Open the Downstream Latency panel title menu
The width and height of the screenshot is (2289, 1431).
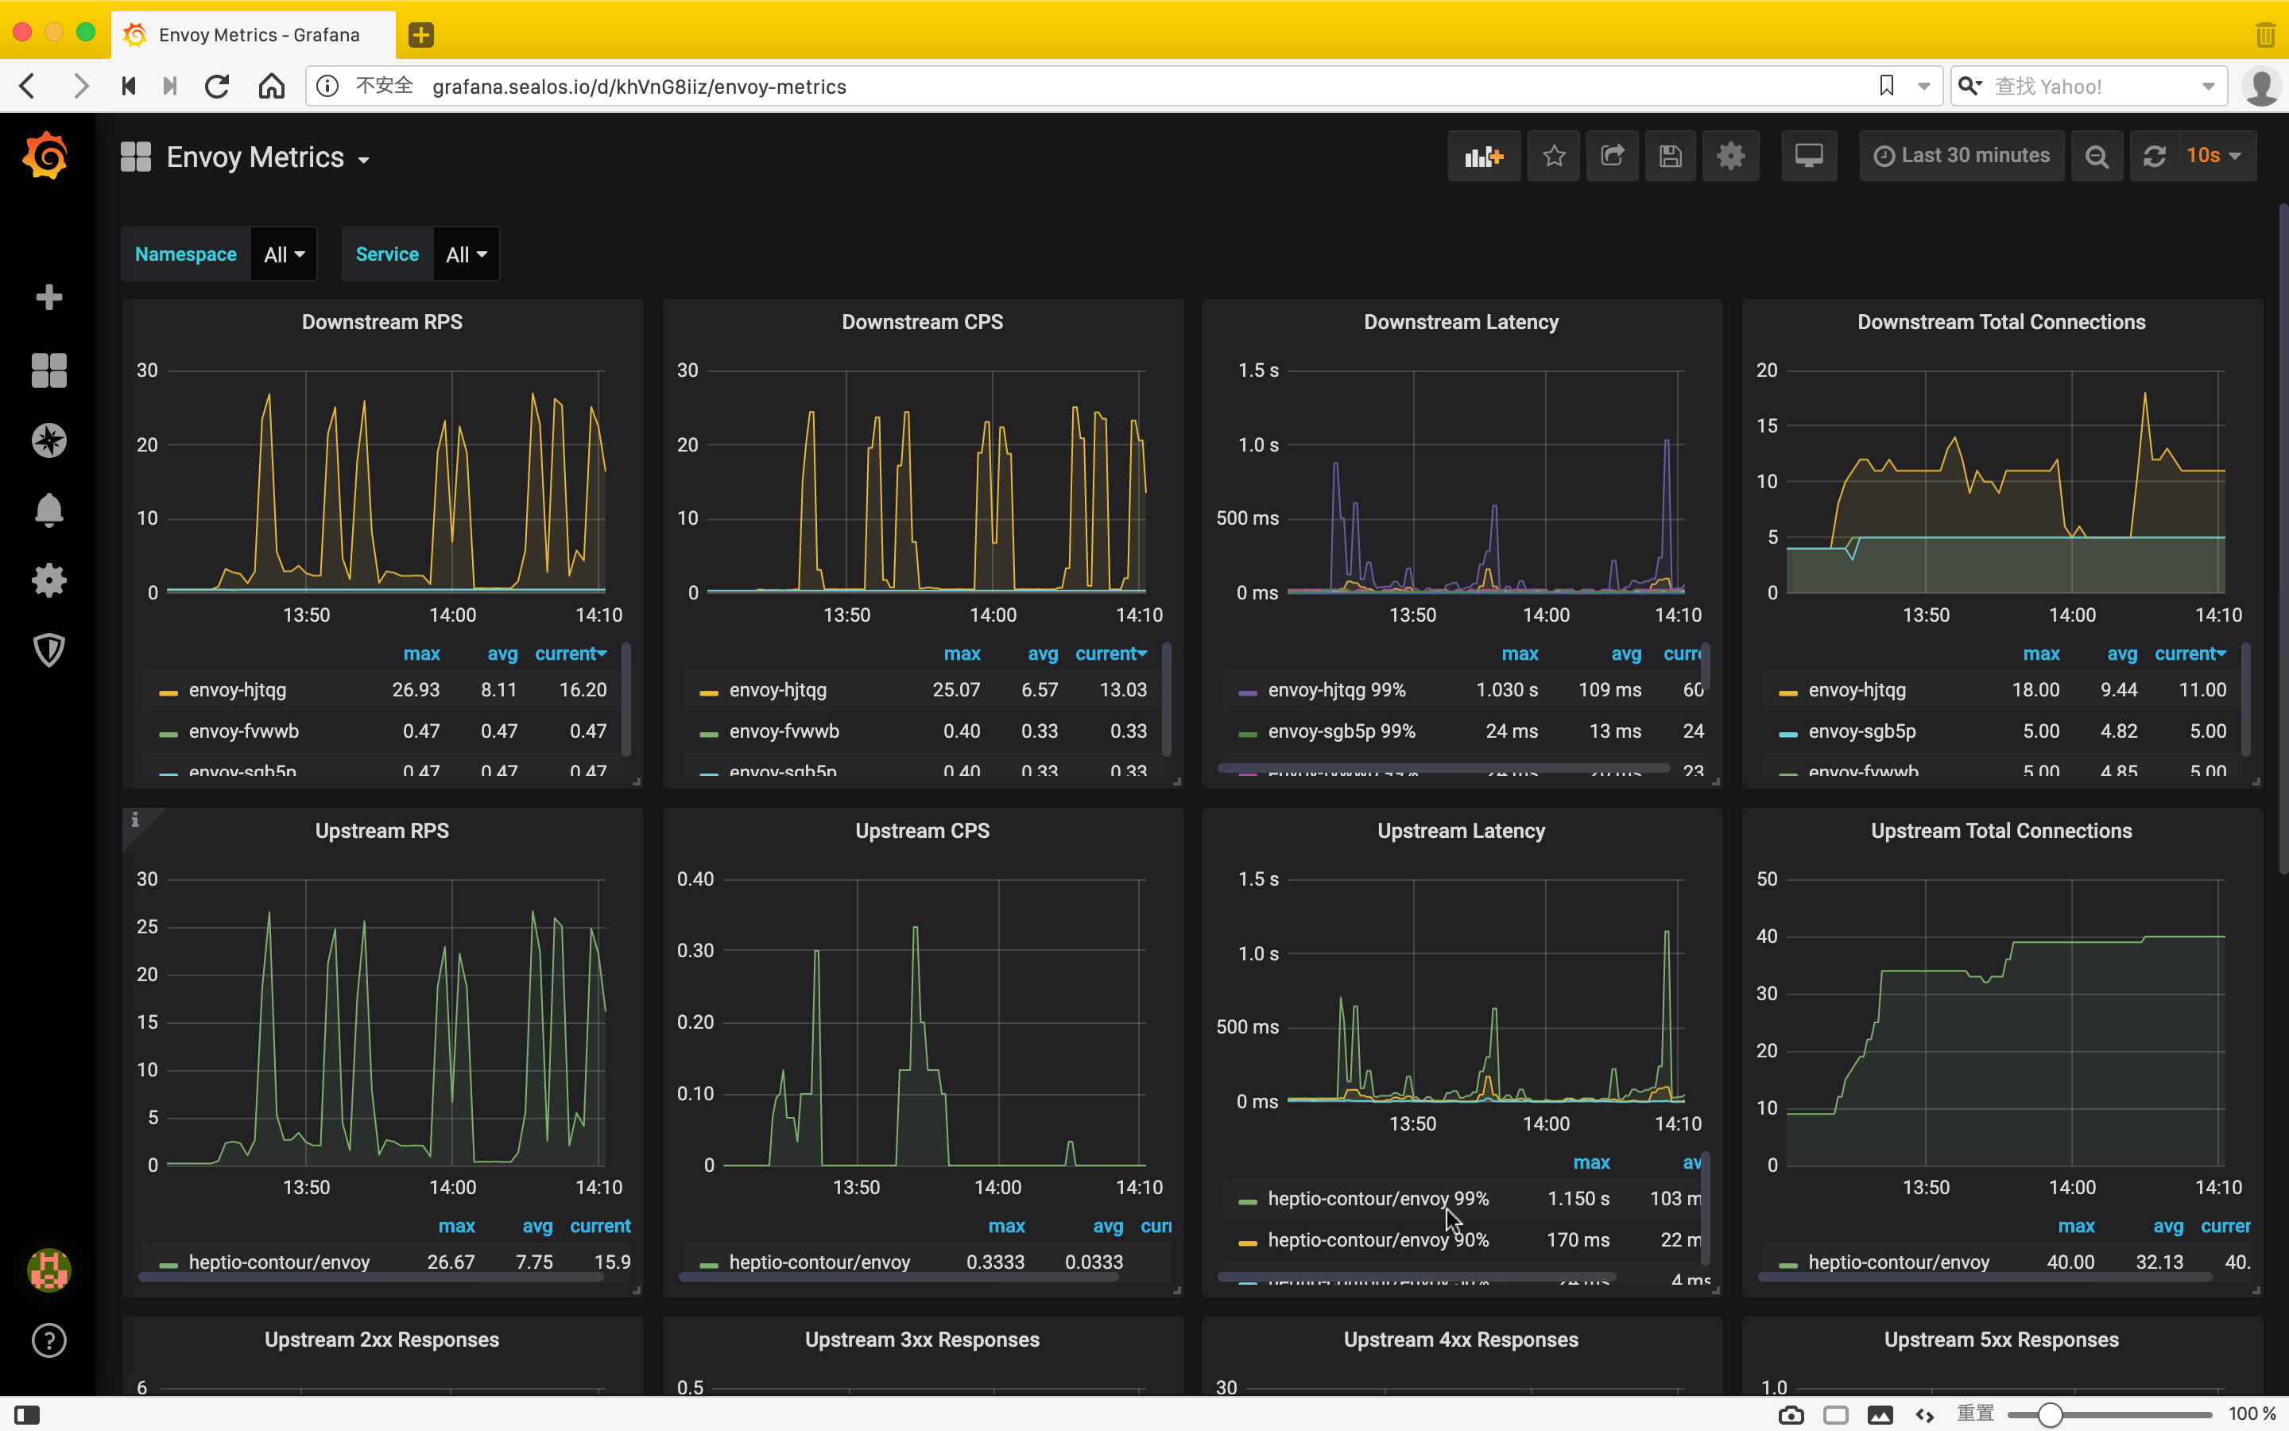point(1460,322)
